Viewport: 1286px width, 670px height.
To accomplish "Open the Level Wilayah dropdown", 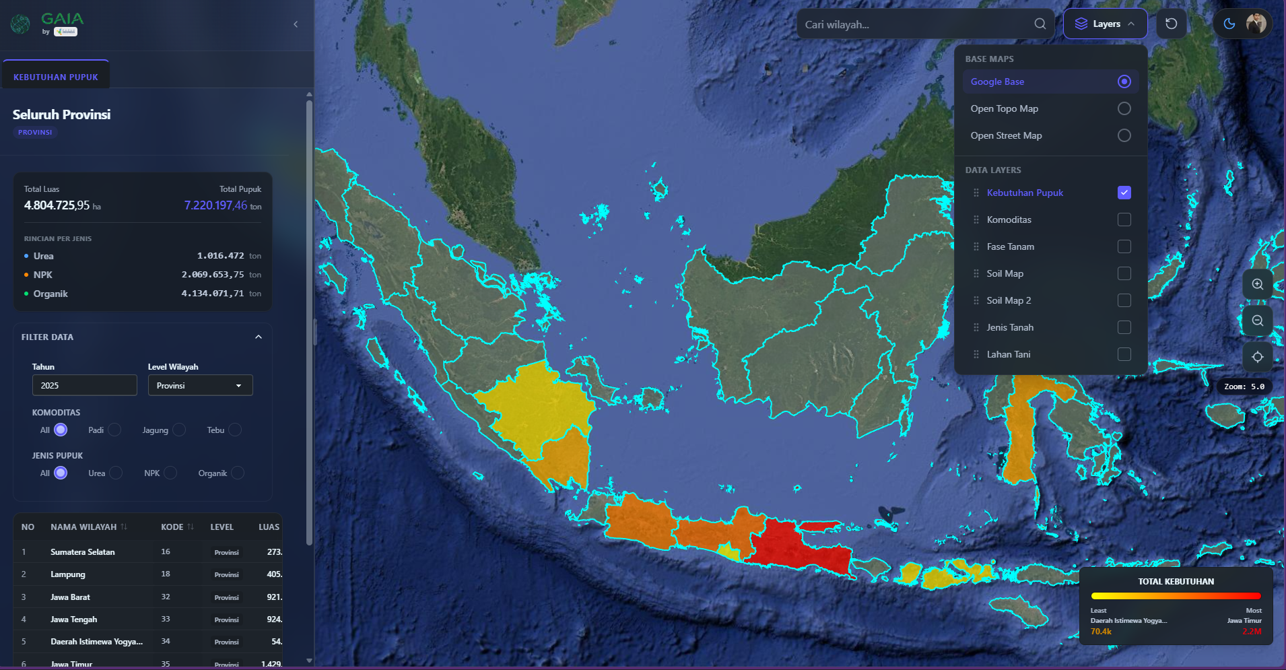I will coord(200,385).
